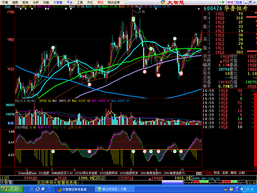Switch to the 分时 tab

[x=208, y=173]
